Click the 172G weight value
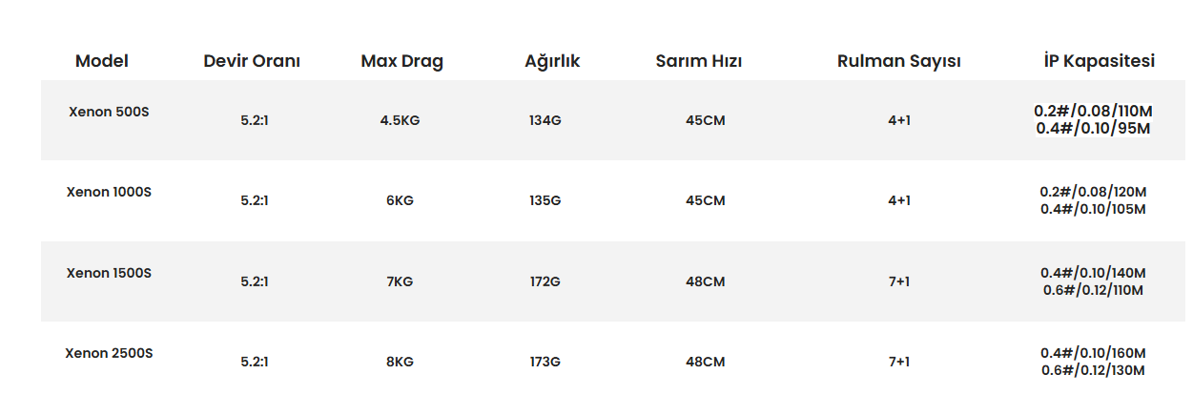This screenshot has height=416, width=1193. 545,282
